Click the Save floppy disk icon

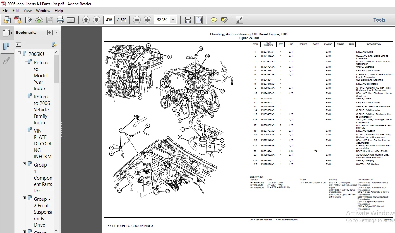(49, 20)
